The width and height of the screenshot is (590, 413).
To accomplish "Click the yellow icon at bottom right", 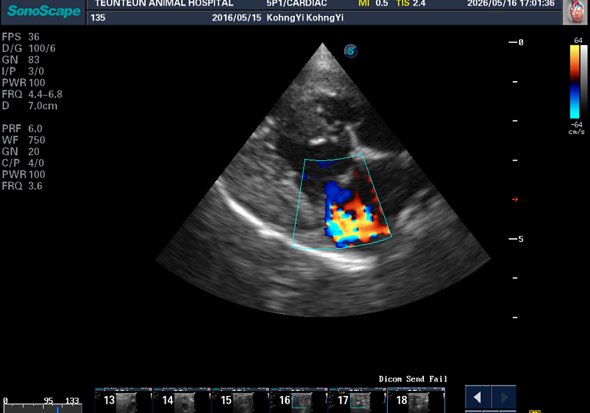I will pyautogui.click(x=534, y=412).
